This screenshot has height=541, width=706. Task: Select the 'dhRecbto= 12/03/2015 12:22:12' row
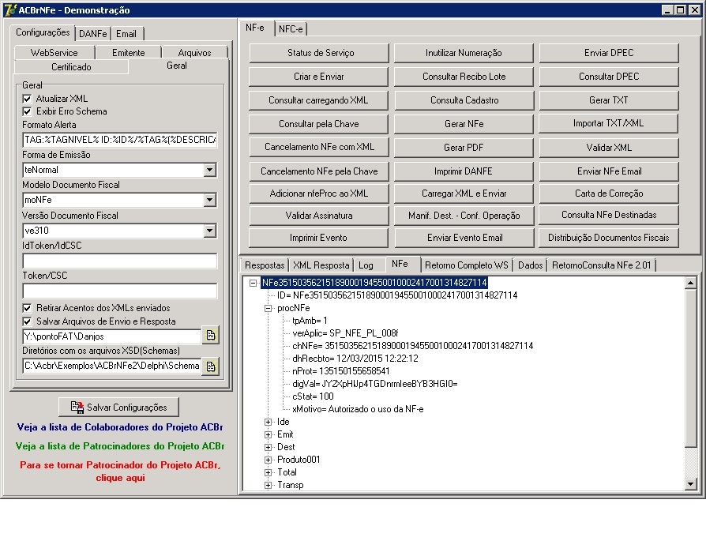click(355, 359)
